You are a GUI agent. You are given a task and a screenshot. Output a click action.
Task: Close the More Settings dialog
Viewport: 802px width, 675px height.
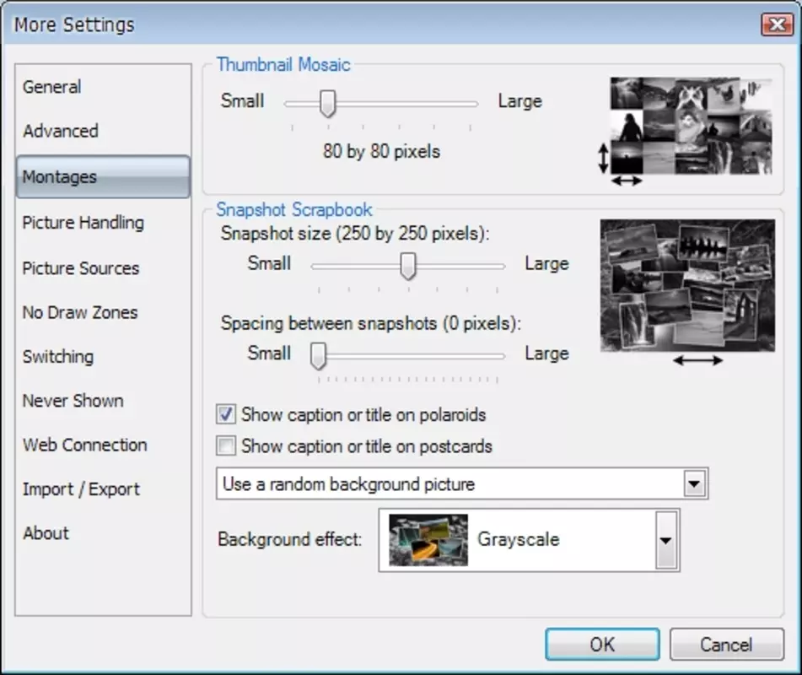(x=777, y=24)
